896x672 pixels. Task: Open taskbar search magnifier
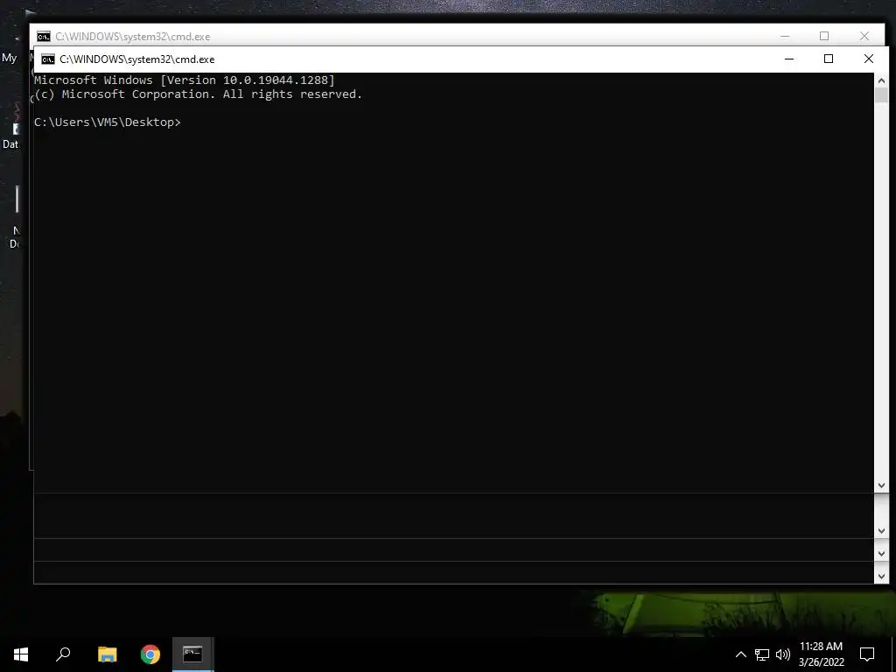point(63,654)
